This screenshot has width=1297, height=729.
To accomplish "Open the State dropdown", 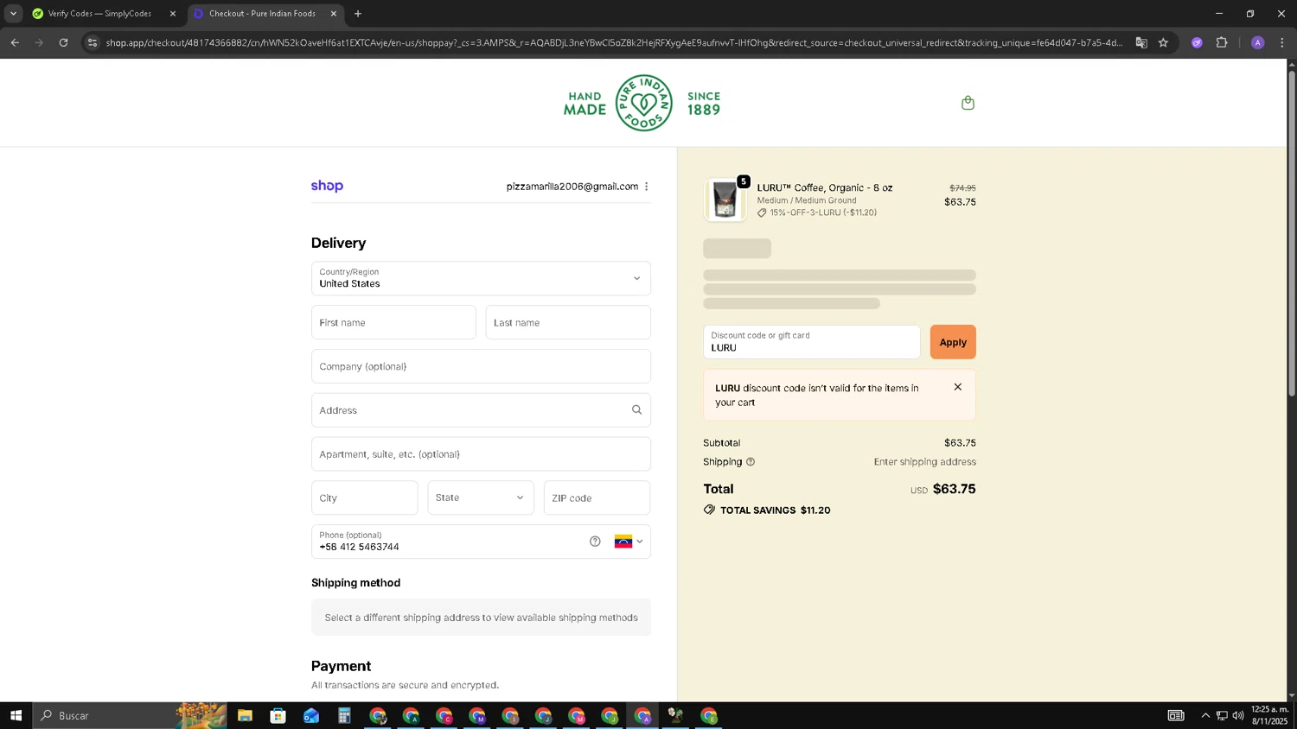I will [481, 498].
